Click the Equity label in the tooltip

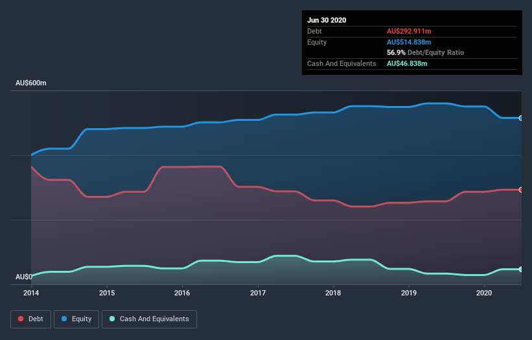click(317, 42)
